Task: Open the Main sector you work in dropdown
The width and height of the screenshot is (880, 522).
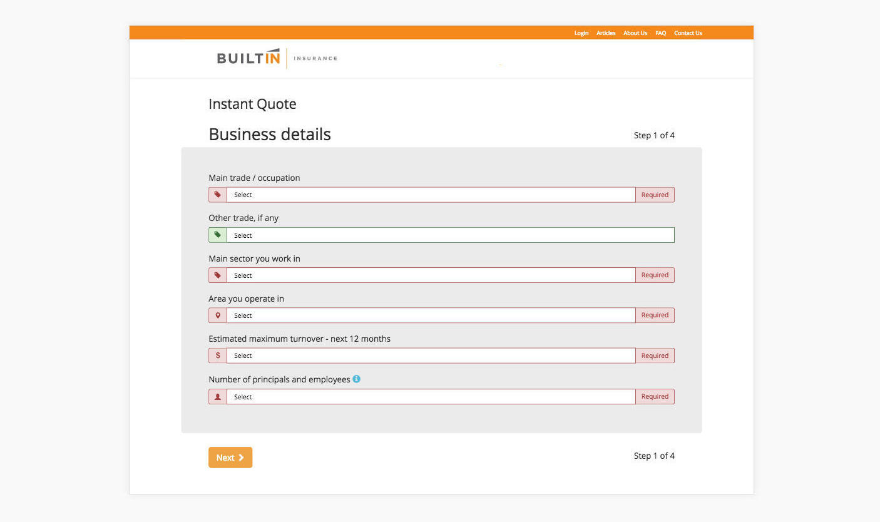Action: pos(431,275)
